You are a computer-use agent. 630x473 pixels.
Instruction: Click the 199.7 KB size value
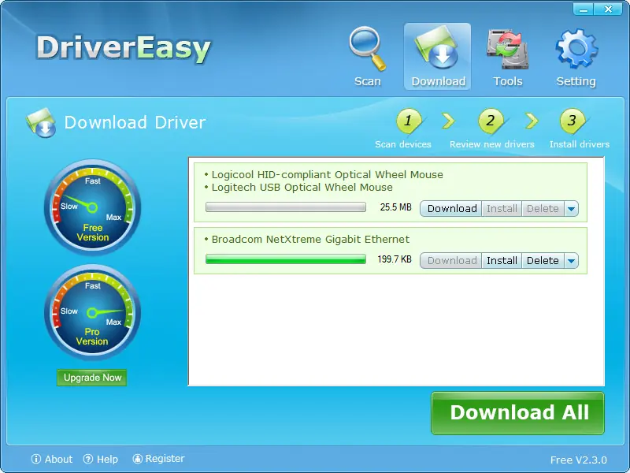pos(395,259)
